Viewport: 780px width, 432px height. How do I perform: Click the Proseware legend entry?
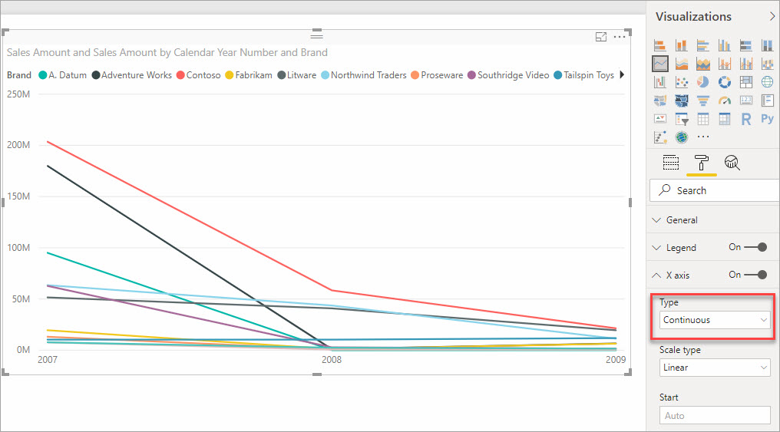(x=438, y=75)
